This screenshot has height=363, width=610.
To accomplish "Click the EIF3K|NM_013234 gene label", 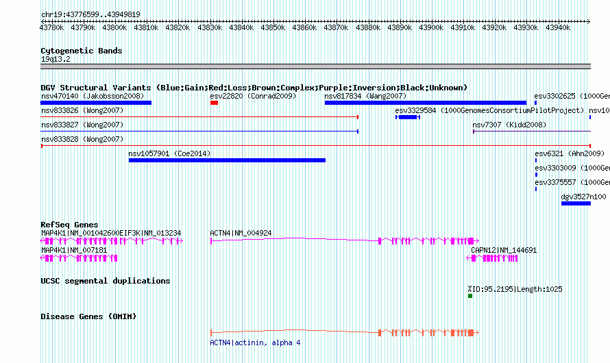I will tap(150, 233).
